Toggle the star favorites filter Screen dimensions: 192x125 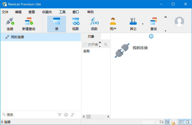point(66,115)
